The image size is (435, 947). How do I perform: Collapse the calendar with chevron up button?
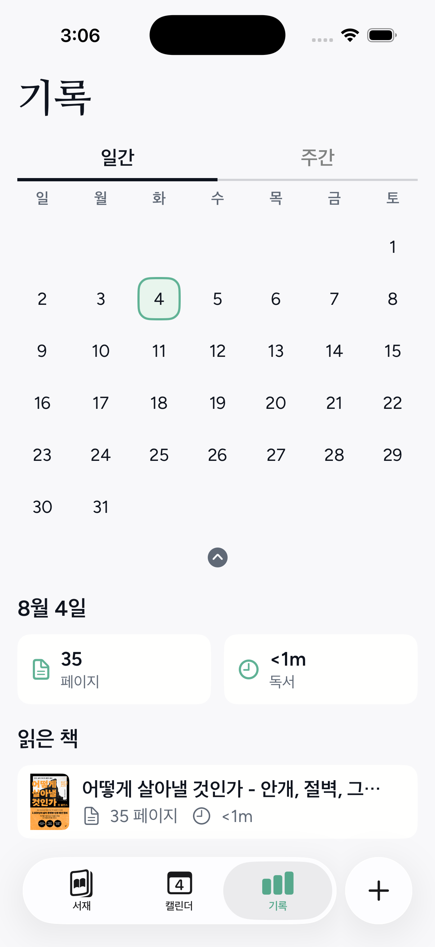point(218,557)
